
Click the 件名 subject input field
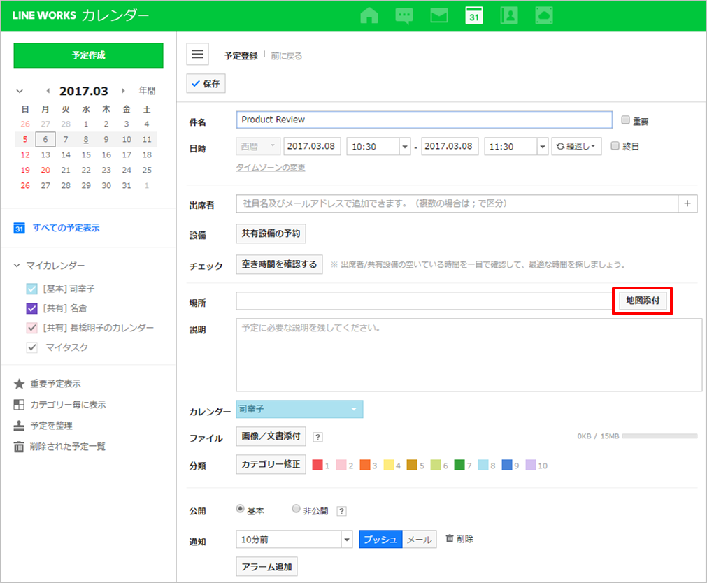tap(424, 120)
